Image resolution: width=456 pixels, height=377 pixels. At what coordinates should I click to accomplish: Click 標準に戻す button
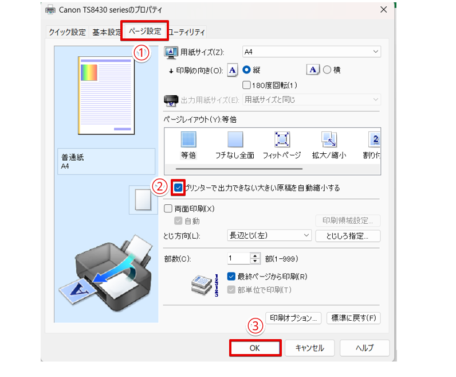coord(353,318)
